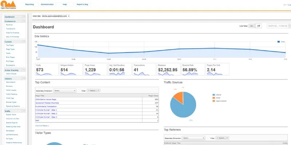Open the Top Referrers Filter dropdown
This screenshot has height=145, width=291.
pos(222,138)
